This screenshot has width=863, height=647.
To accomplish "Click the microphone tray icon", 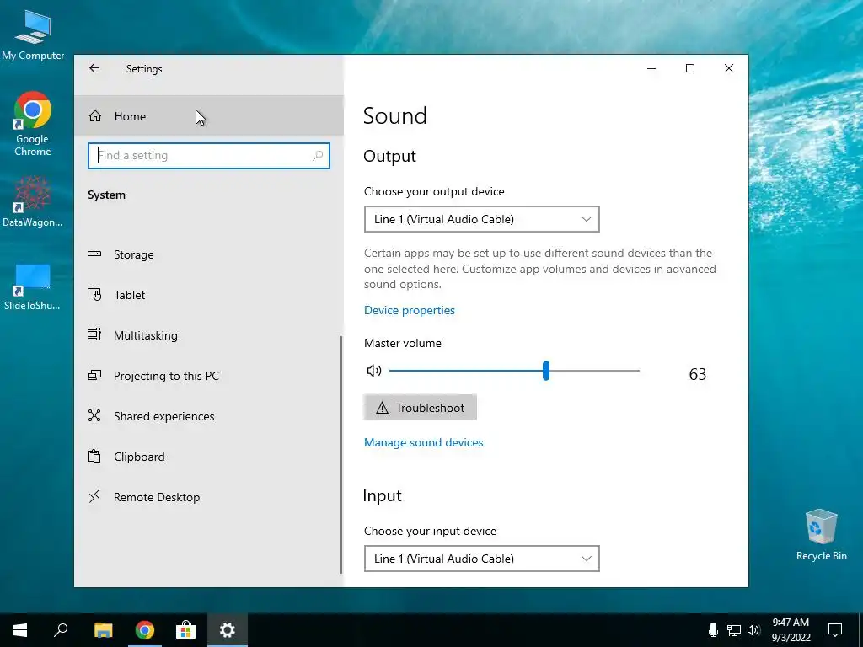I will (713, 630).
